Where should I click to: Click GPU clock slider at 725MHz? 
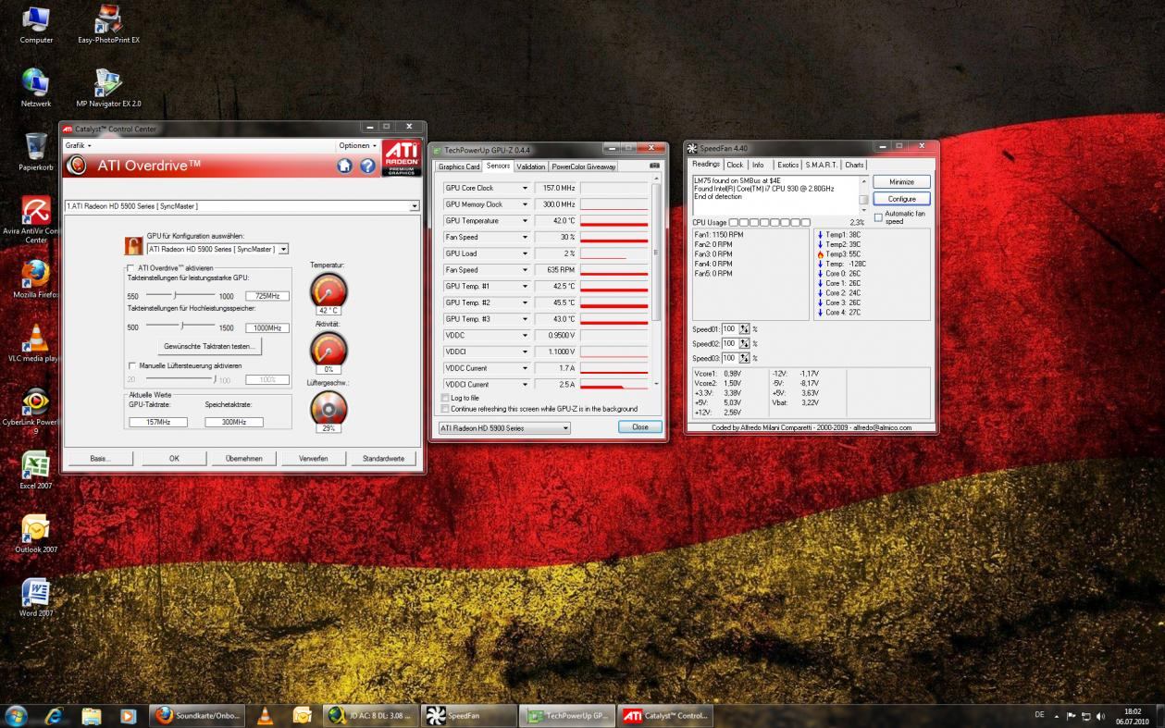[175, 296]
